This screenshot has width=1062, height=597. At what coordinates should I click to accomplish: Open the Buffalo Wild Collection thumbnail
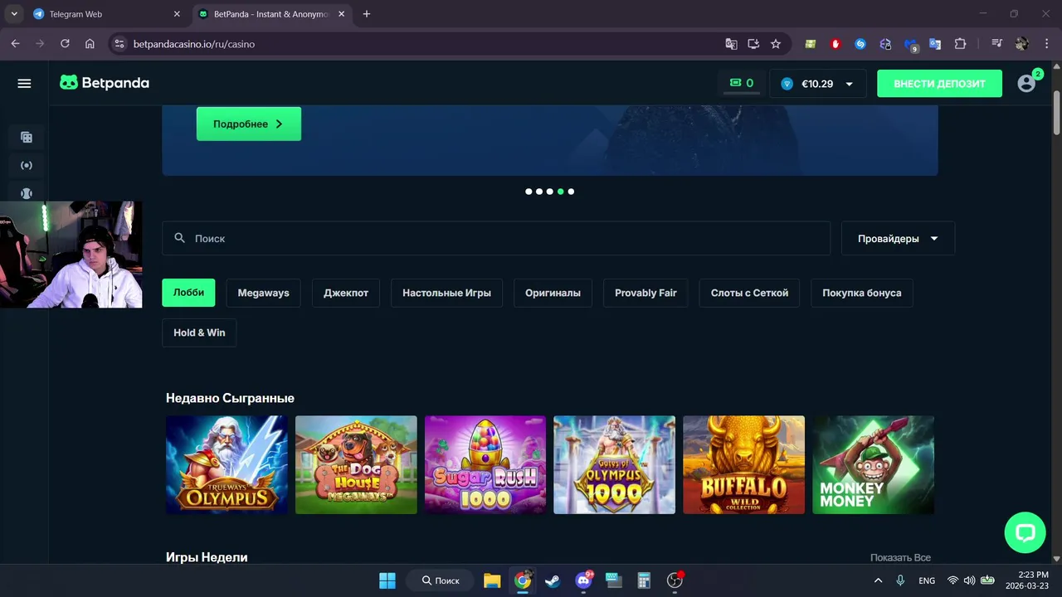743,465
